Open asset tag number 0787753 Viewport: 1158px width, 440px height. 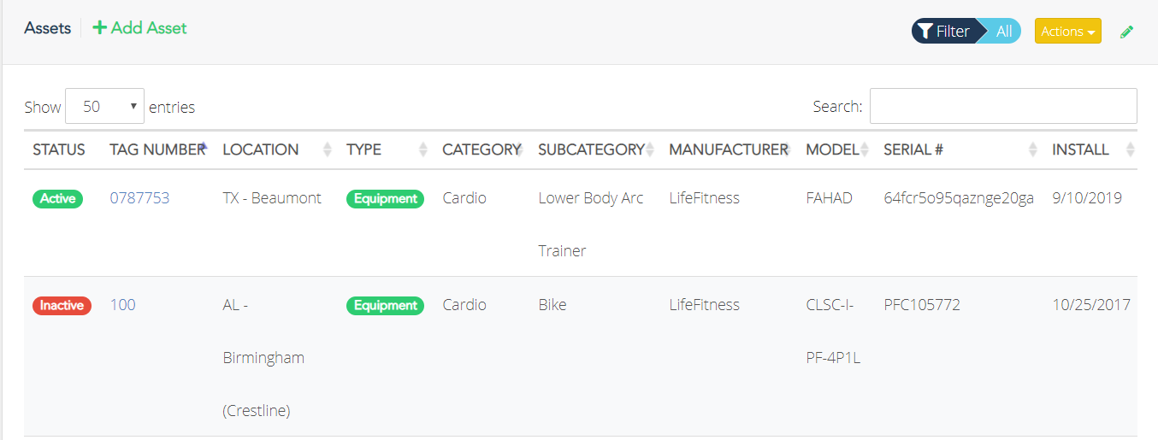pos(139,198)
